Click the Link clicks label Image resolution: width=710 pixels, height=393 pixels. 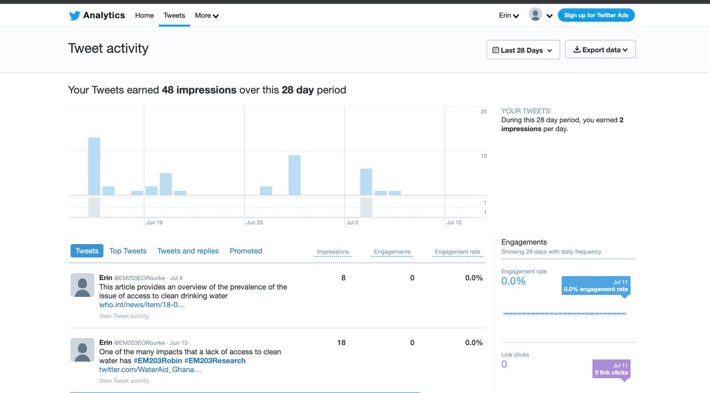(515, 355)
